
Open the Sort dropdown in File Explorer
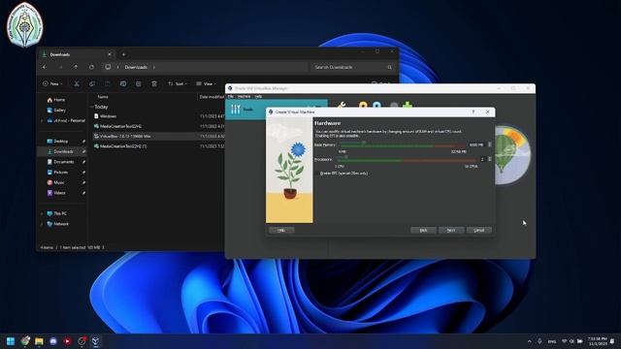click(177, 84)
